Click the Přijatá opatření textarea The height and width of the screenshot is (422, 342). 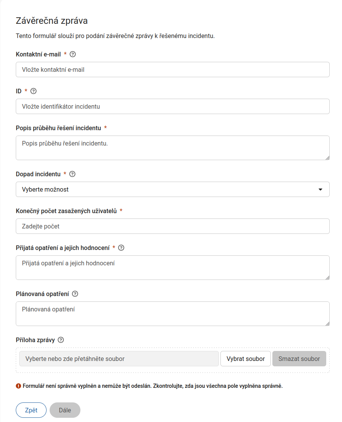[x=173, y=268]
